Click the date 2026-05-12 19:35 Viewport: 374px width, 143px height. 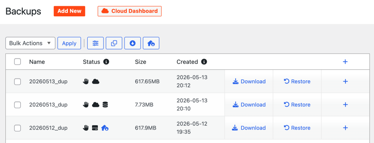tap(192, 128)
